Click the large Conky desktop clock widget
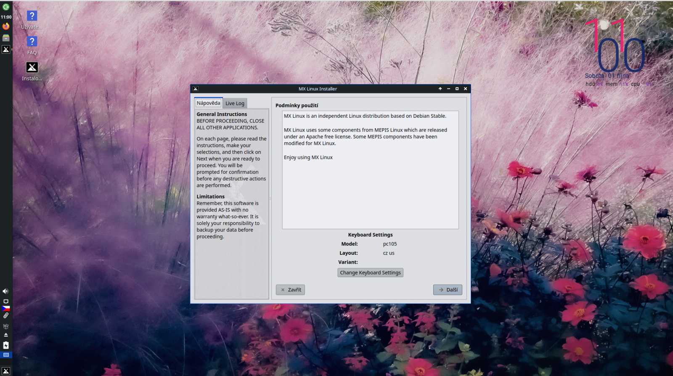 [x=615, y=45]
